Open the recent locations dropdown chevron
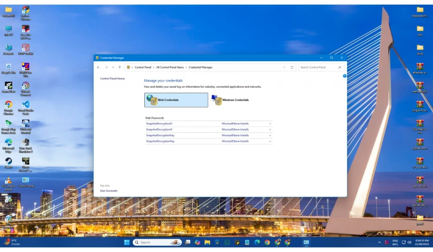Image resolution: width=433 pixels, height=252 pixels. [113, 68]
